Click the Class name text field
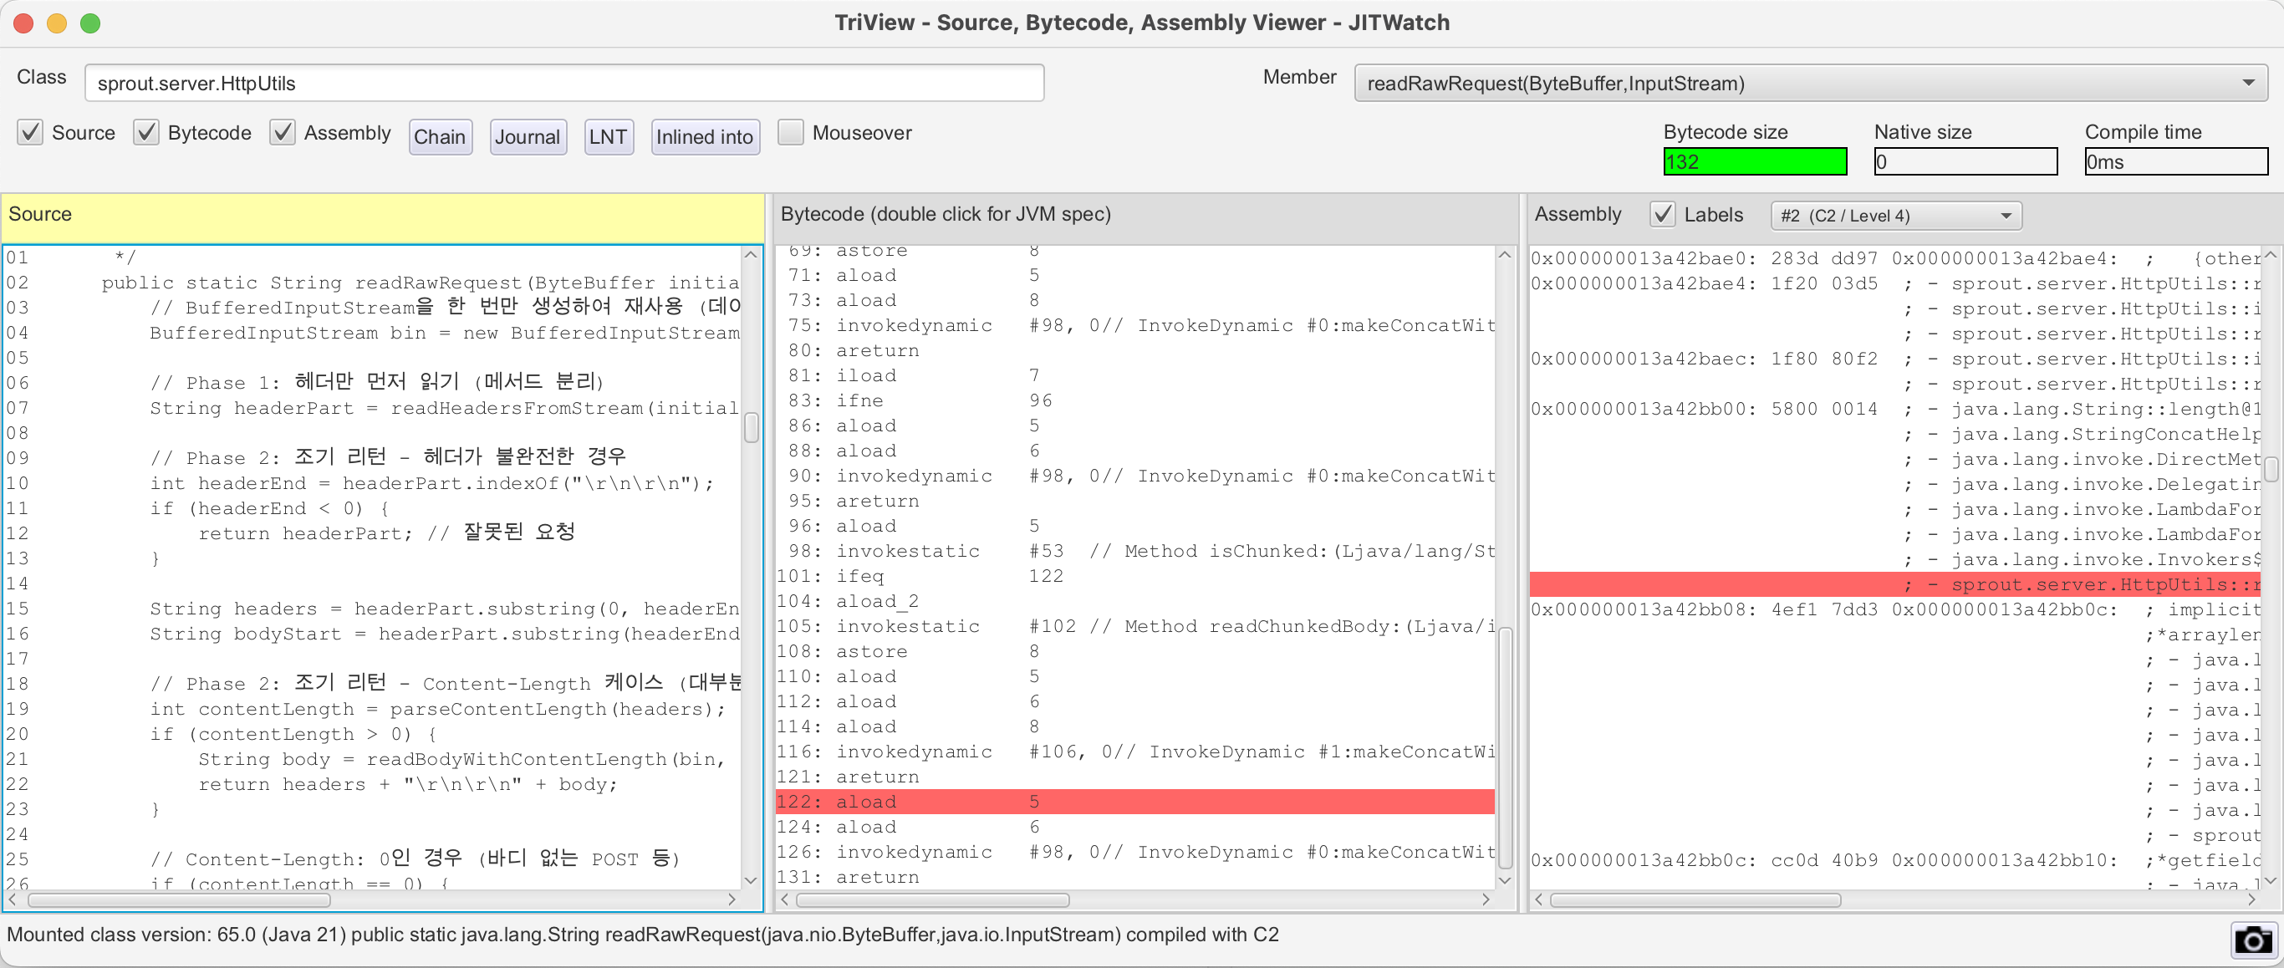The height and width of the screenshot is (968, 2284). click(564, 84)
